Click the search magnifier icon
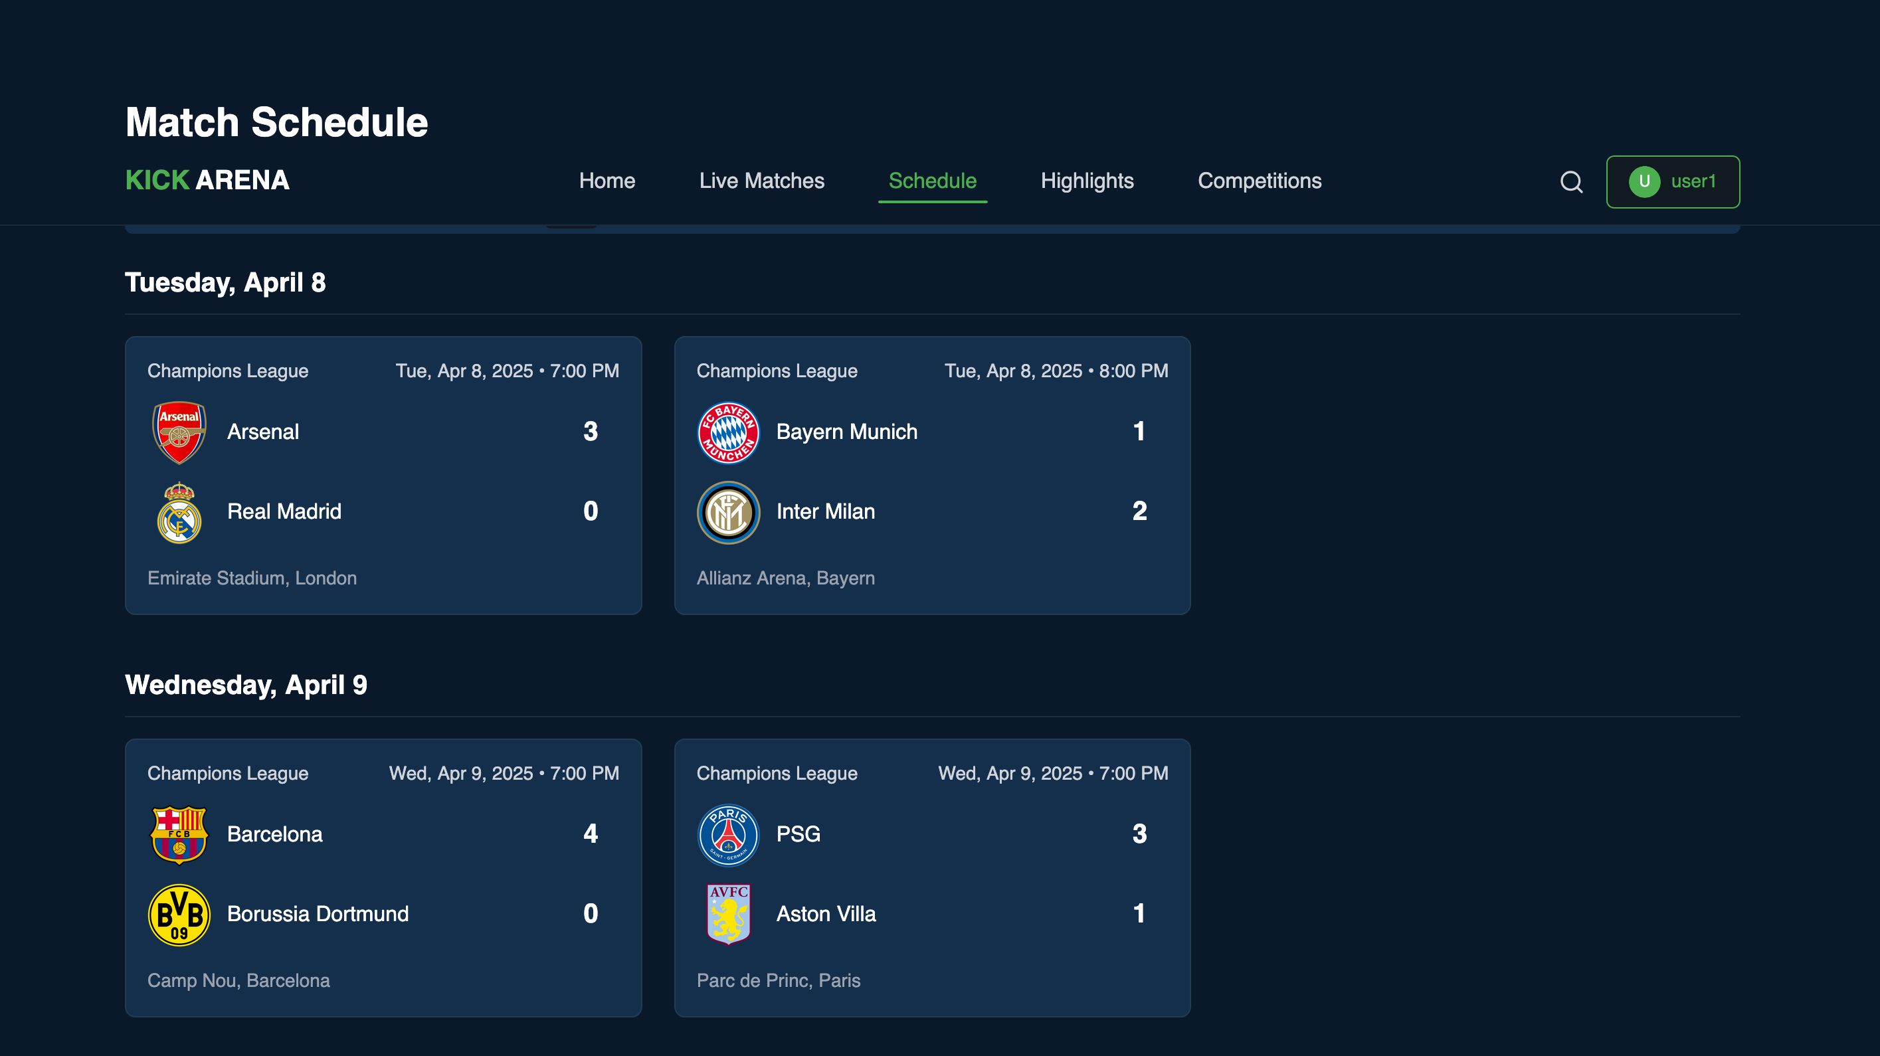This screenshot has height=1056, width=1880. tap(1570, 182)
